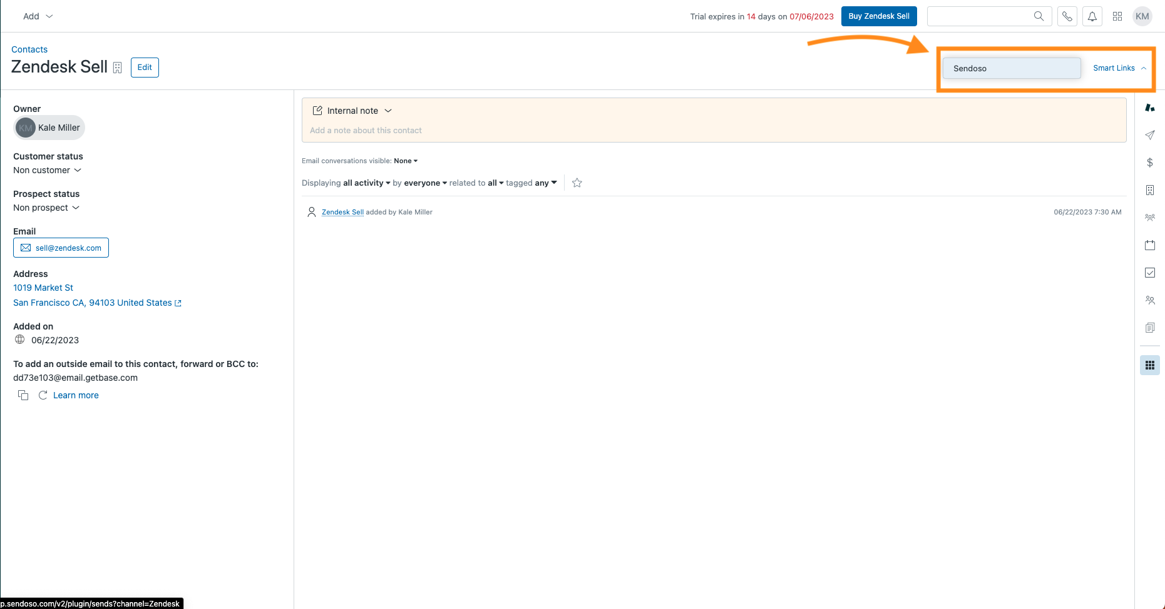Copy the BCC email address icon

point(23,395)
